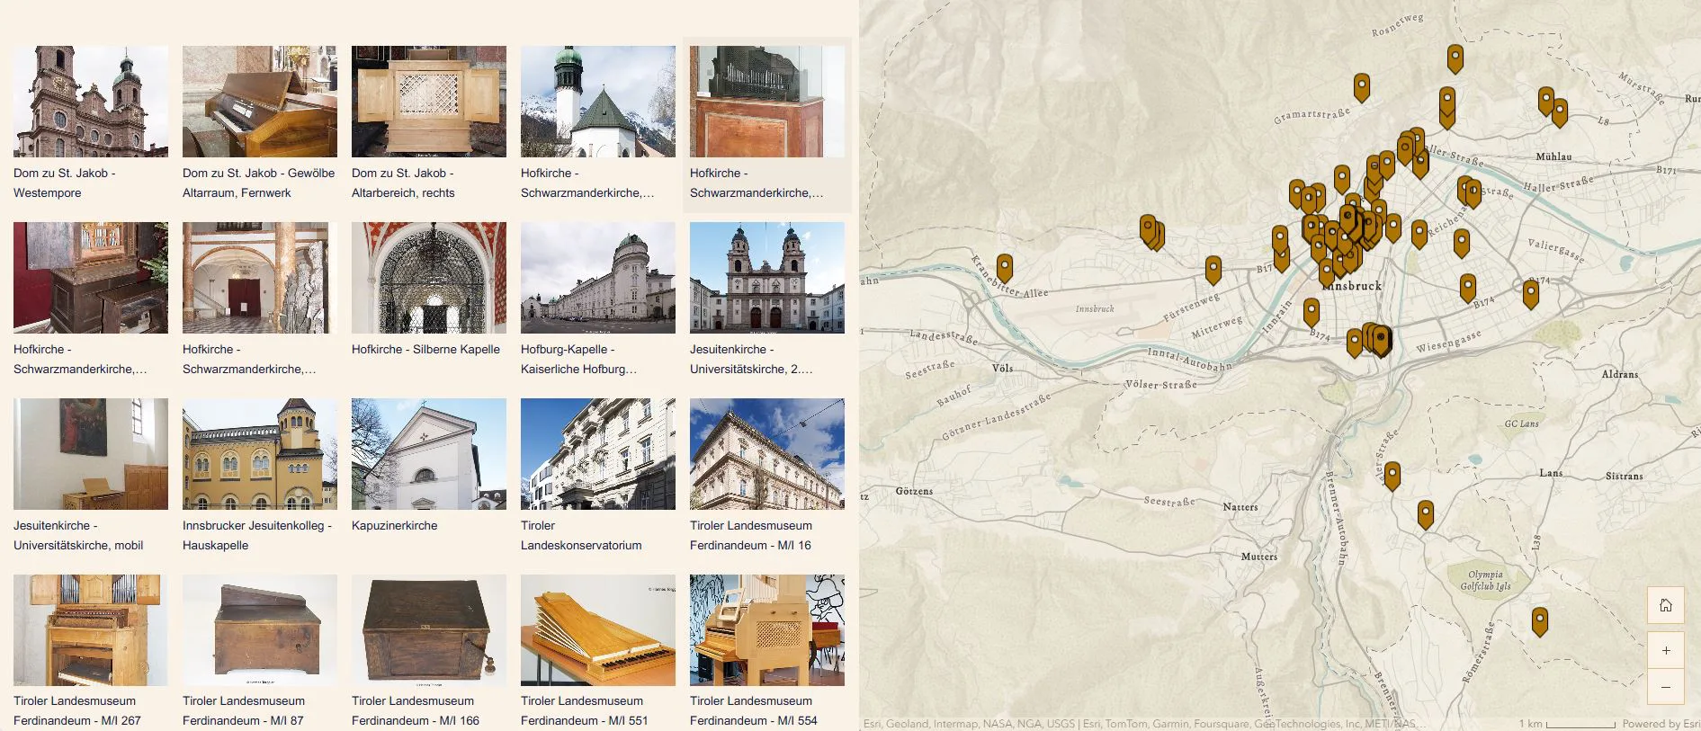Zoom out on the map
Viewport: 1701px width, 731px height.
pos(1665,687)
